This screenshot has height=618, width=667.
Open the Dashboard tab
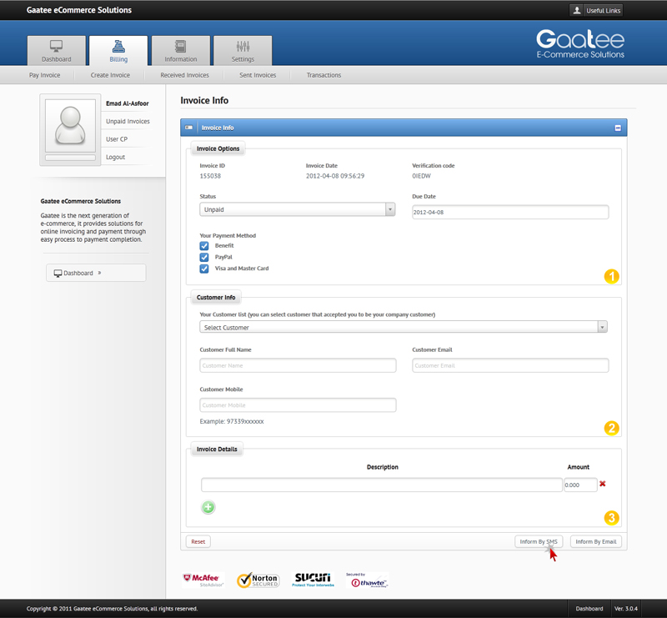57,51
